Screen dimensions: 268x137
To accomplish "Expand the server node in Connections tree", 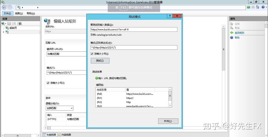I will point(4,32).
